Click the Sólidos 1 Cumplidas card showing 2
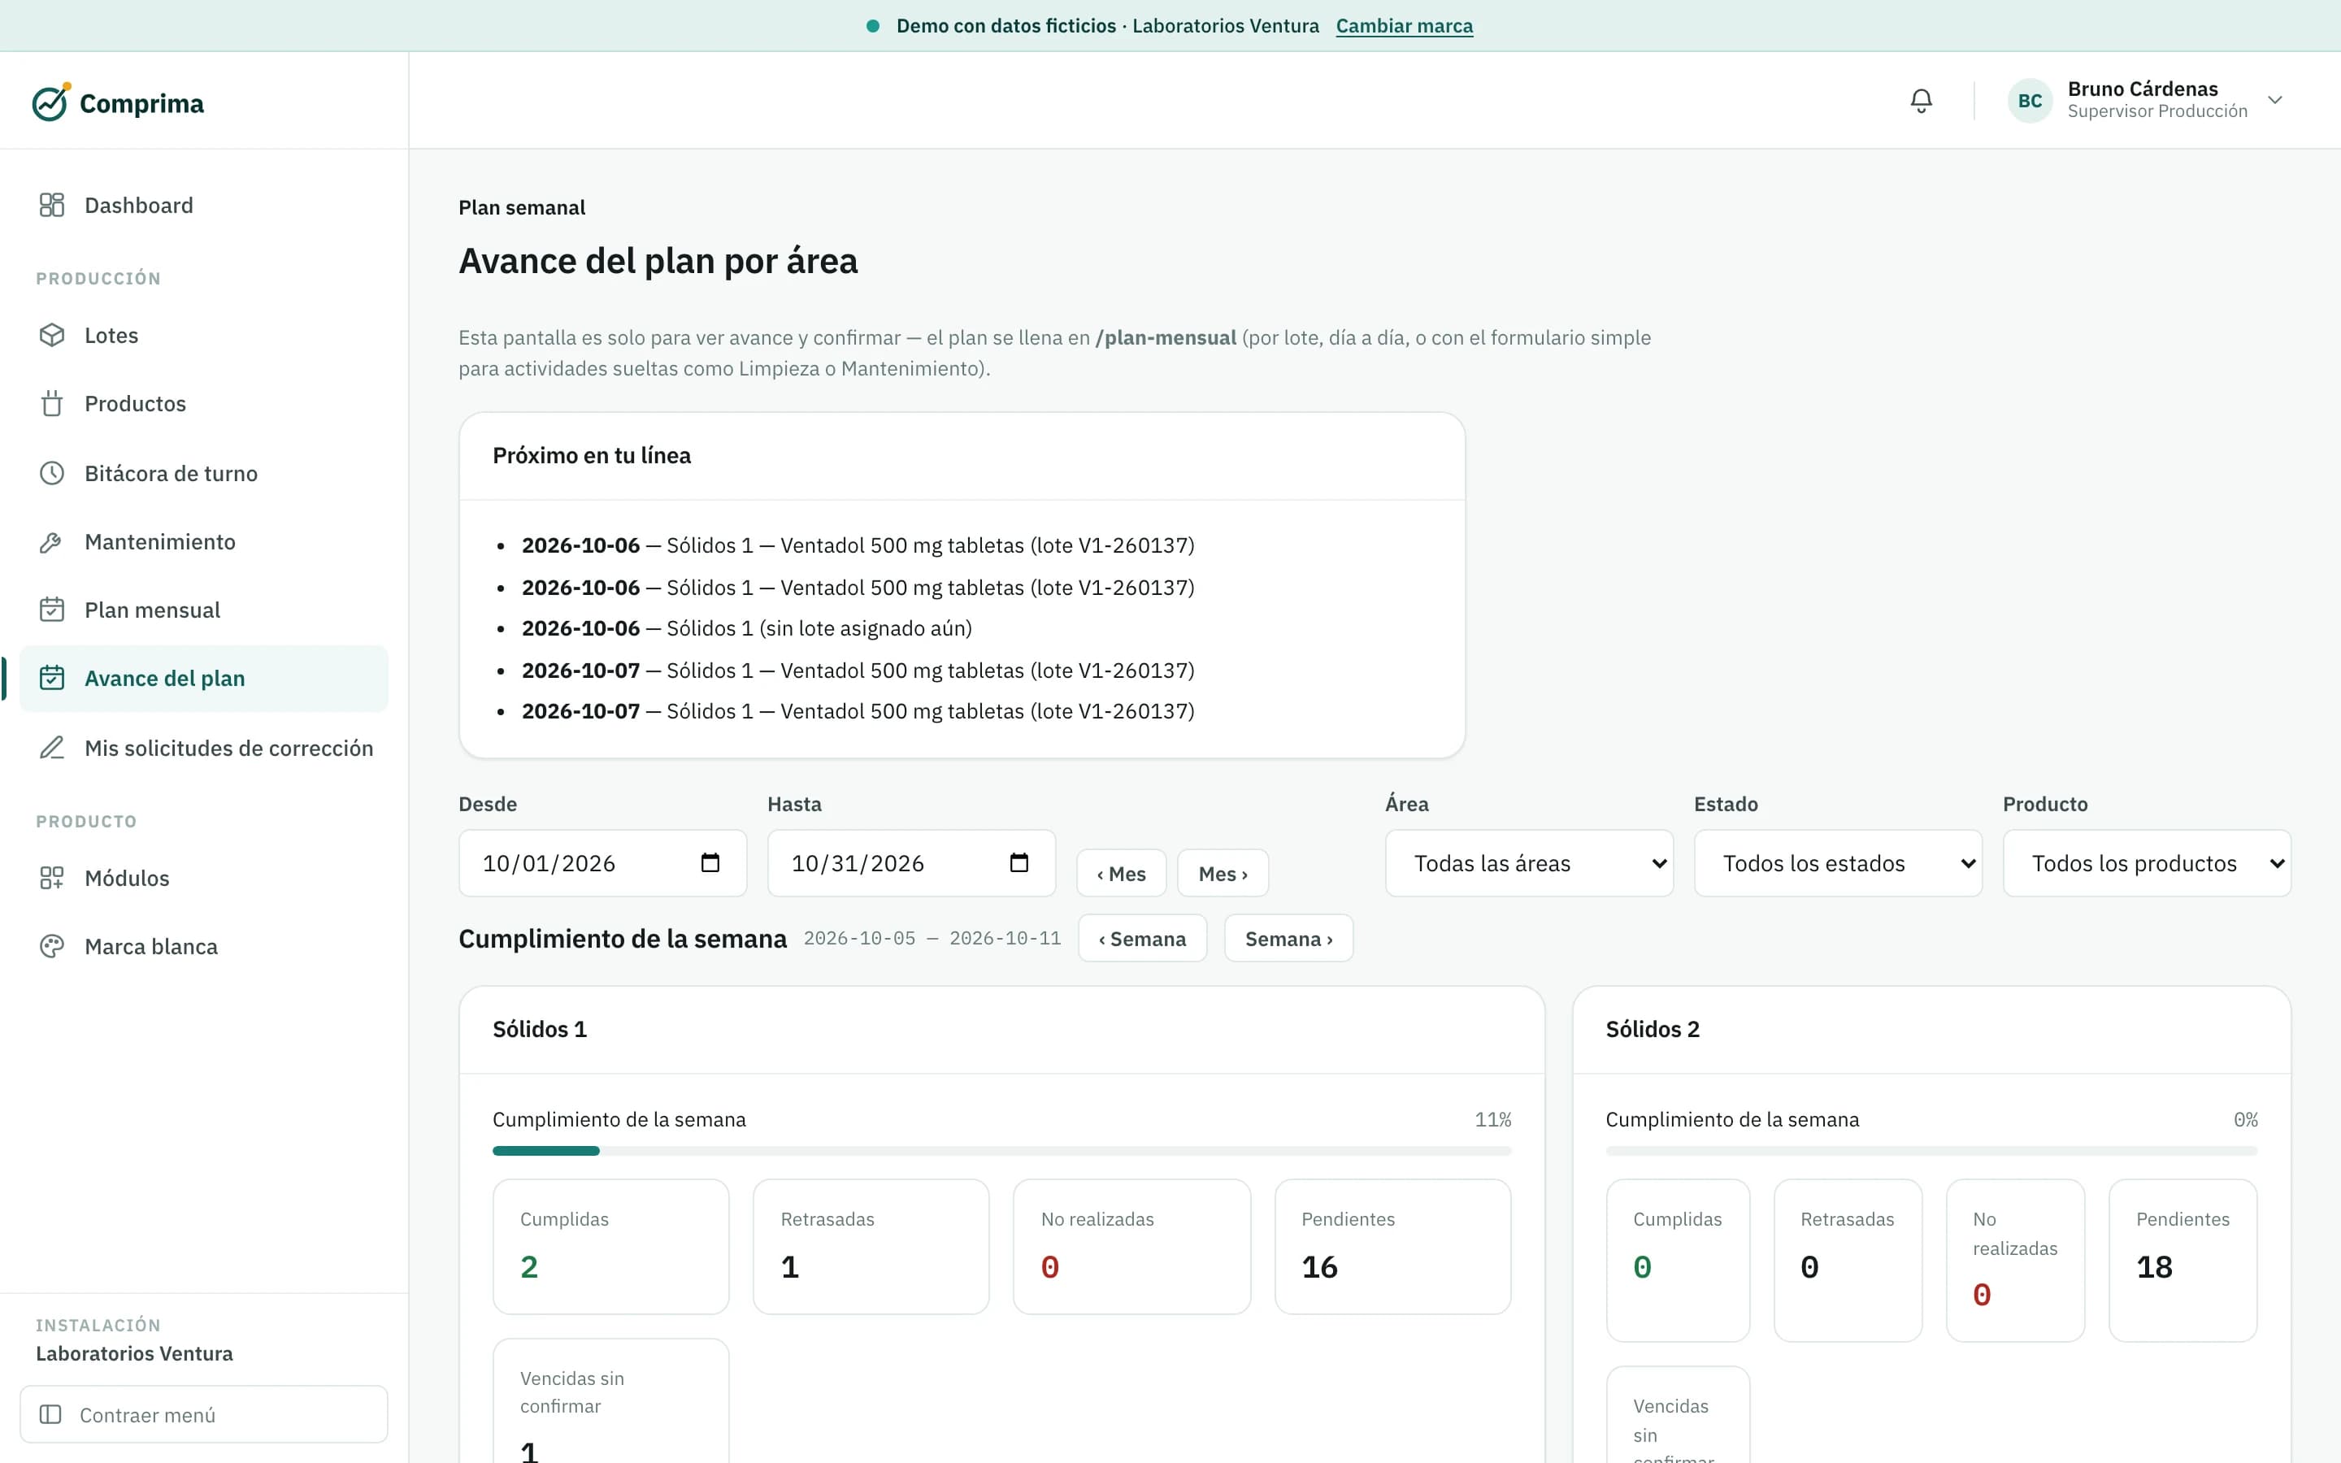This screenshot has width=2341, height=1463. (x=610, y=1246)
